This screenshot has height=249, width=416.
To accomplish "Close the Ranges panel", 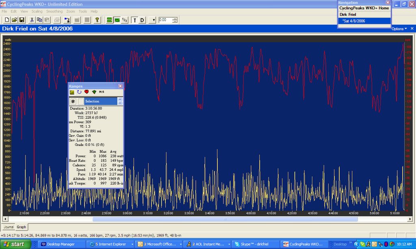I will pyautogui.click(x=120, y=86).
